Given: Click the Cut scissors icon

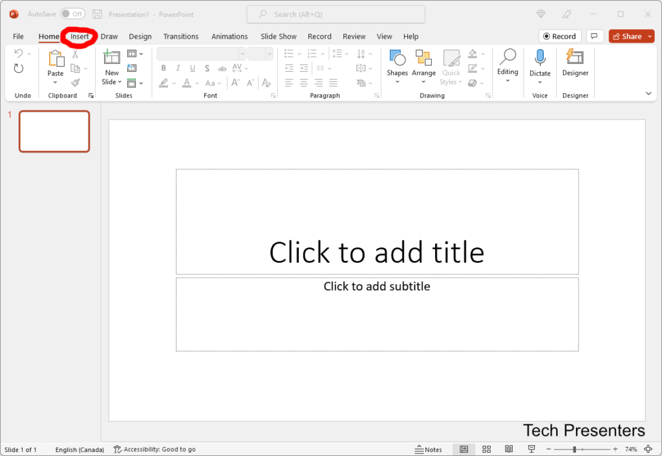Looking at the screenshot, I should (75, 54).
